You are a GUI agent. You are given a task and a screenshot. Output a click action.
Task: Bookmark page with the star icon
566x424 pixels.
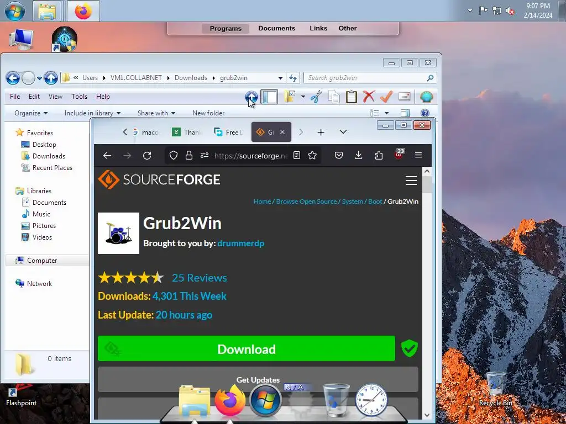312,155
